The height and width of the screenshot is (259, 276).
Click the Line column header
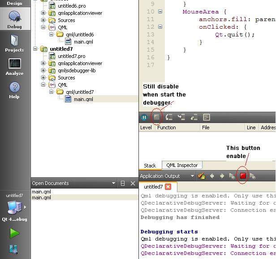251,127
